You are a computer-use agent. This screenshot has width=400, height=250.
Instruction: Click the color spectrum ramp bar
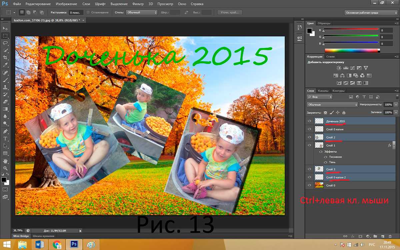coord(352,50)
